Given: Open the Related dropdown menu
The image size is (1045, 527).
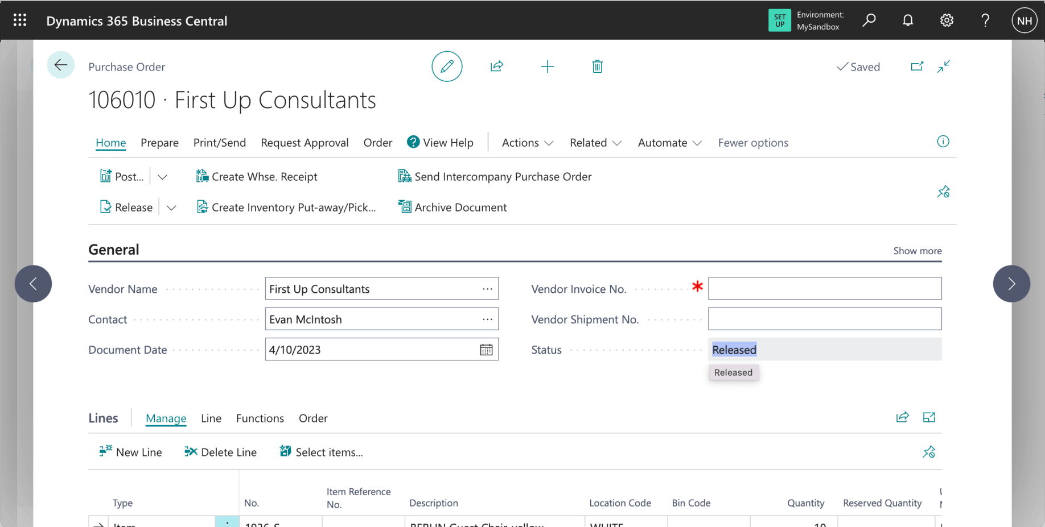Looking at the screenshot, I should 595,143.
